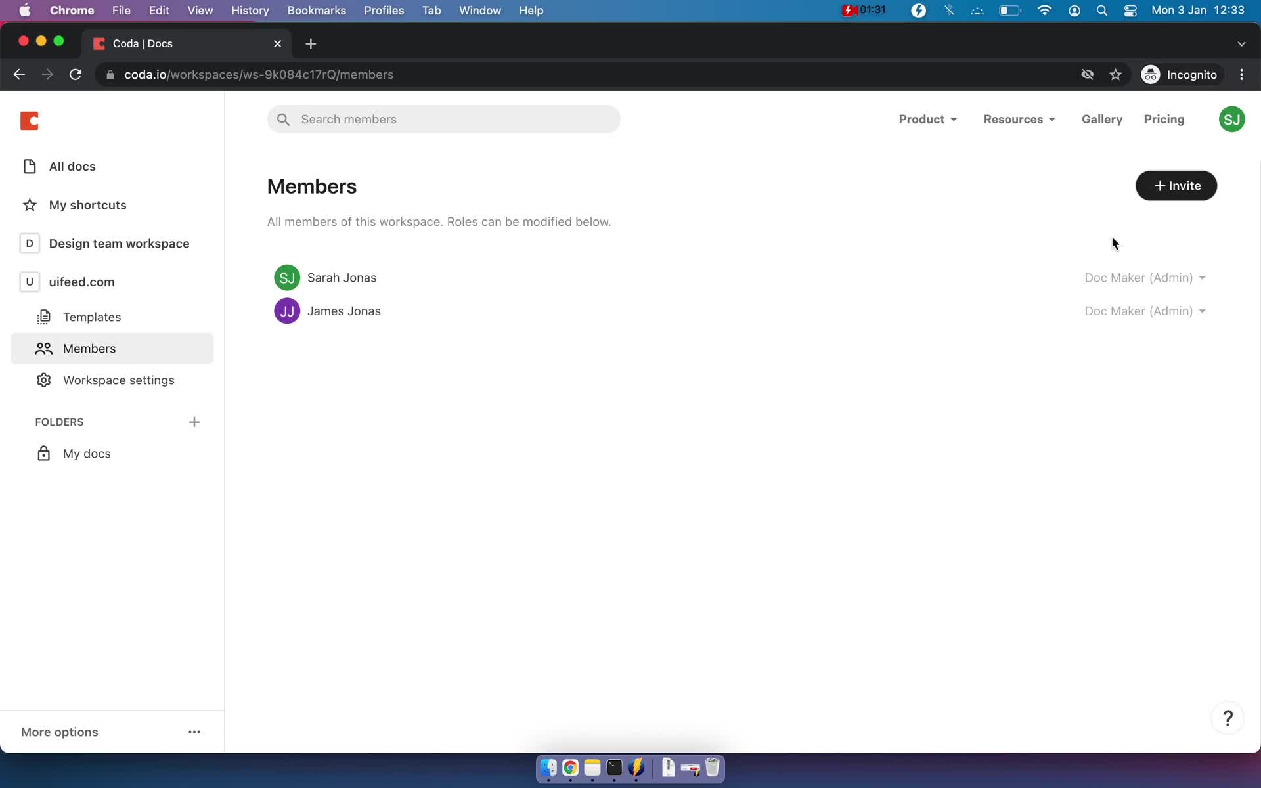Open the Pricing link
The width and height of the screenshot is (1261, 788).
click(x=1164, y=120)
